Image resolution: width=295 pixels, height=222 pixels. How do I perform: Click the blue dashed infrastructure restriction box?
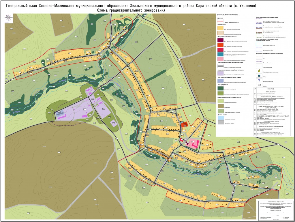259,26
